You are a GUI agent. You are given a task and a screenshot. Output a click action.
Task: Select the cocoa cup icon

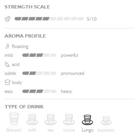point(69,119)
